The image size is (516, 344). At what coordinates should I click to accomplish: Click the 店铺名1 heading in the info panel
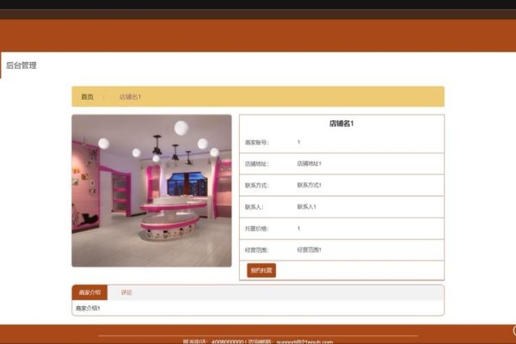pyautogui.click(x=341, y=124)
